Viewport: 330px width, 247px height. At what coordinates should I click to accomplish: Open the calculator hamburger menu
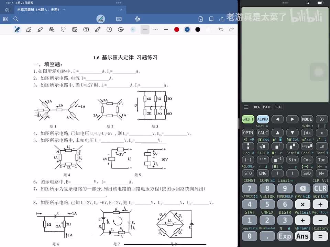246,107
